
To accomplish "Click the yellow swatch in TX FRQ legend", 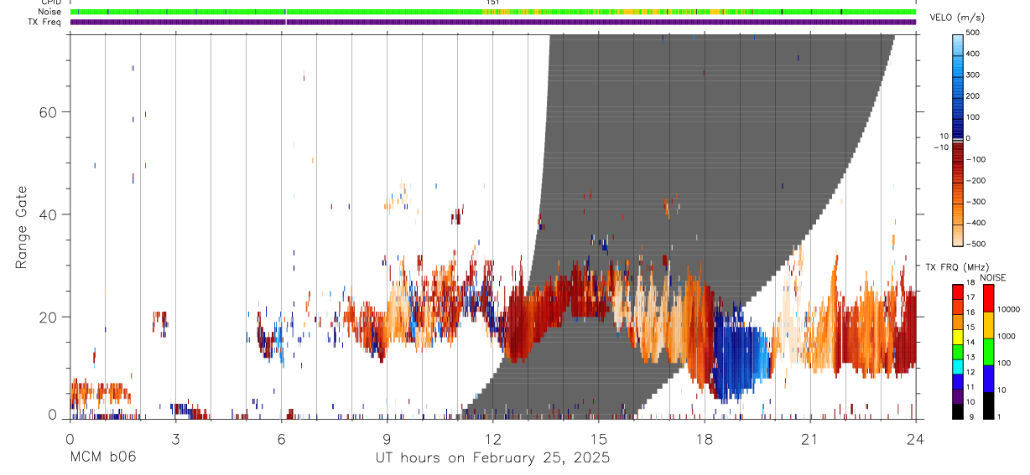I will click(x=958, y=337).
